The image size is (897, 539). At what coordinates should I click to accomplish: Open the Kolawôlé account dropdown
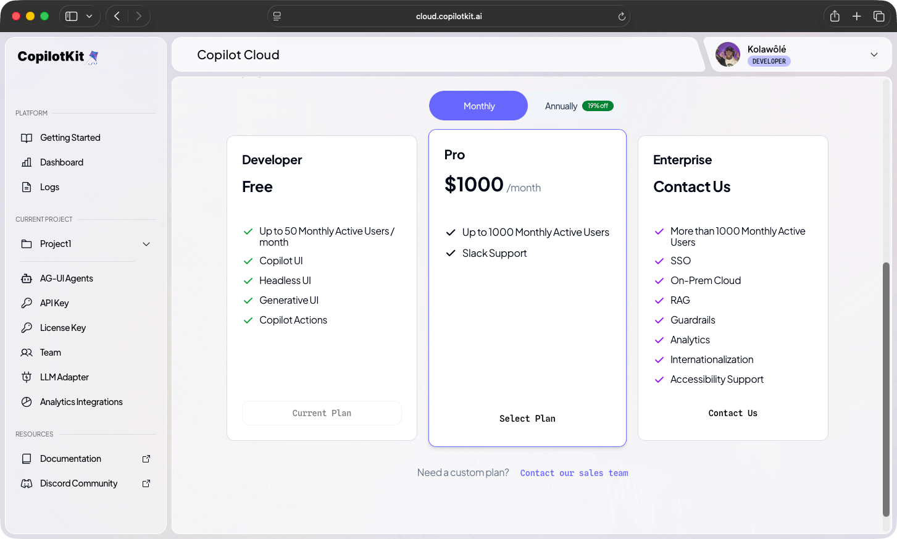pos(874,54)
